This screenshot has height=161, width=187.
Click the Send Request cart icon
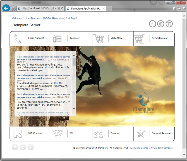(x=140, y=39)
